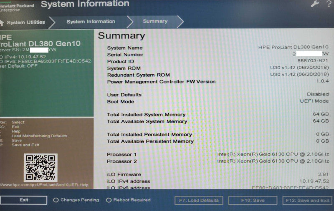
Task: Click User Defaults value Disabled
Action: pyautogui.click(x=318, y=94)
